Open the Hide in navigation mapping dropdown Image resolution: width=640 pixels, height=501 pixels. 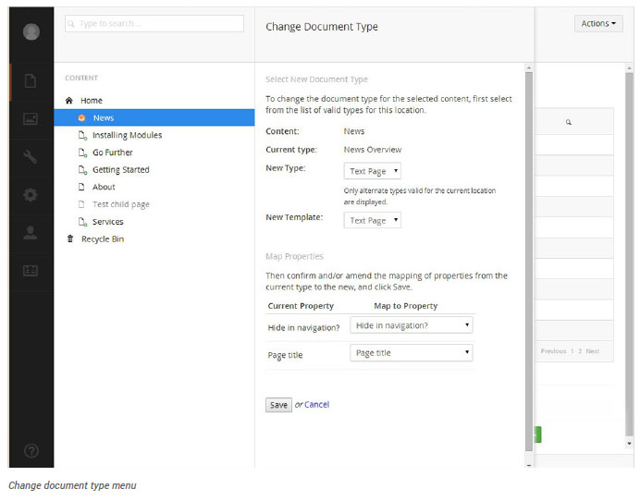412,325
